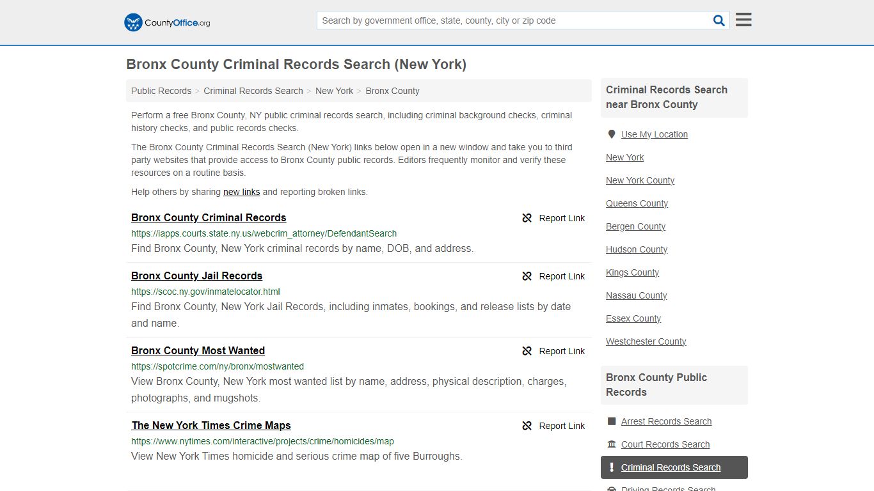This screenshot has width=874, height=491.
Task: Click broken-link icon beside Bronx County Jail Records
Action: coord(527,276)
